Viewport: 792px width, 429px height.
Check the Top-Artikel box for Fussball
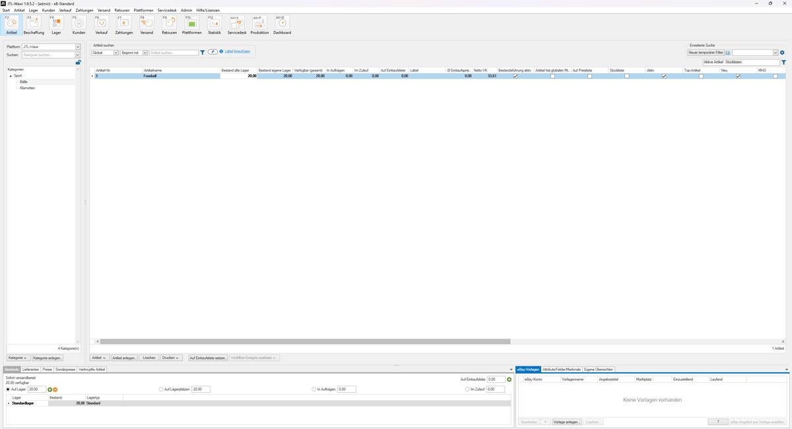701,76
